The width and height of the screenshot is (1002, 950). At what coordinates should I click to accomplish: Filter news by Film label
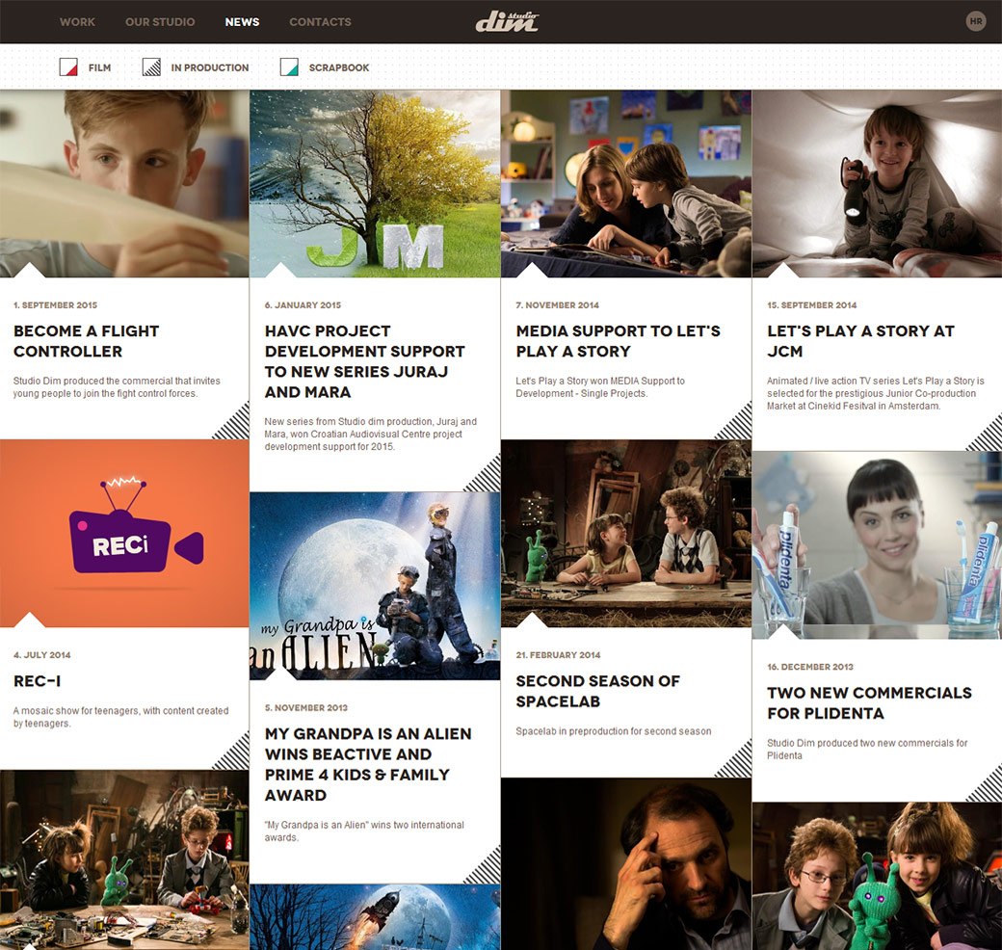(x=99, y=67)
